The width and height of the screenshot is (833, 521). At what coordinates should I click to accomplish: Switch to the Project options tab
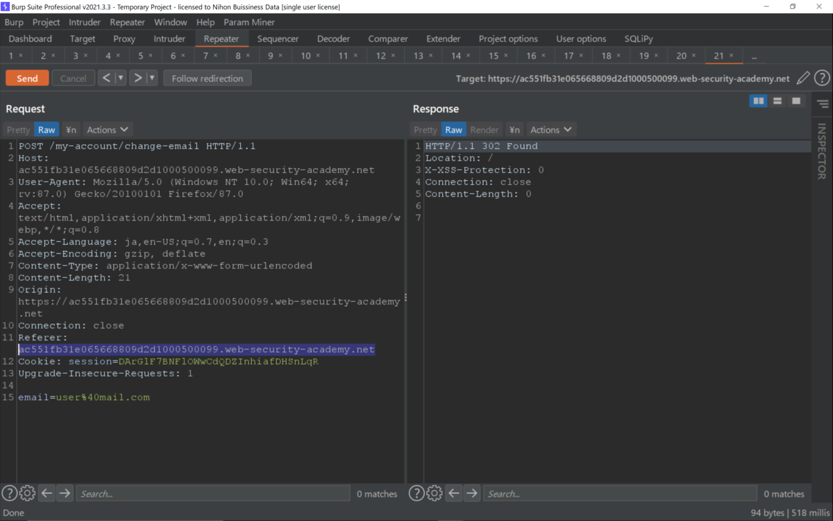click(508, 39)
